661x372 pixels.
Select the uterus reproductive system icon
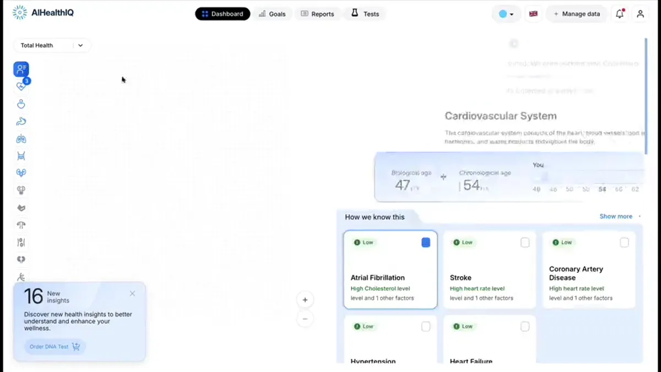pyautogui.click(x=21, y=225)
